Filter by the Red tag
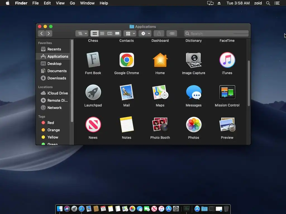This screenshot has width=286, height=214. (53, 123)
